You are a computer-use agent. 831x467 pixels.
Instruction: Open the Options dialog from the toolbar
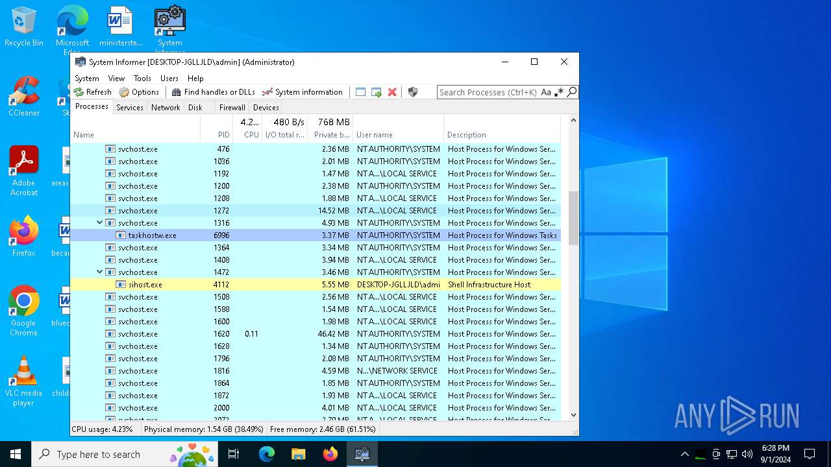point(139,92)
